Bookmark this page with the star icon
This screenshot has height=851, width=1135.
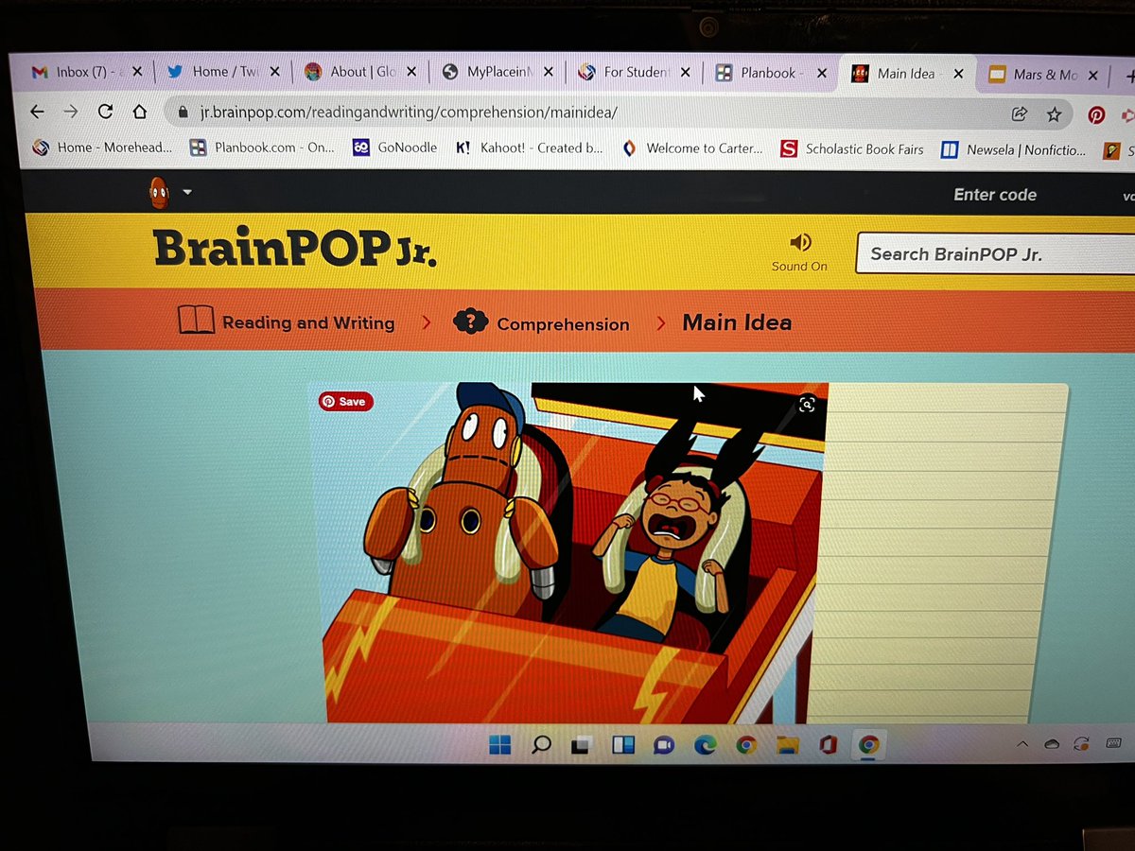tap(1054, 114)
